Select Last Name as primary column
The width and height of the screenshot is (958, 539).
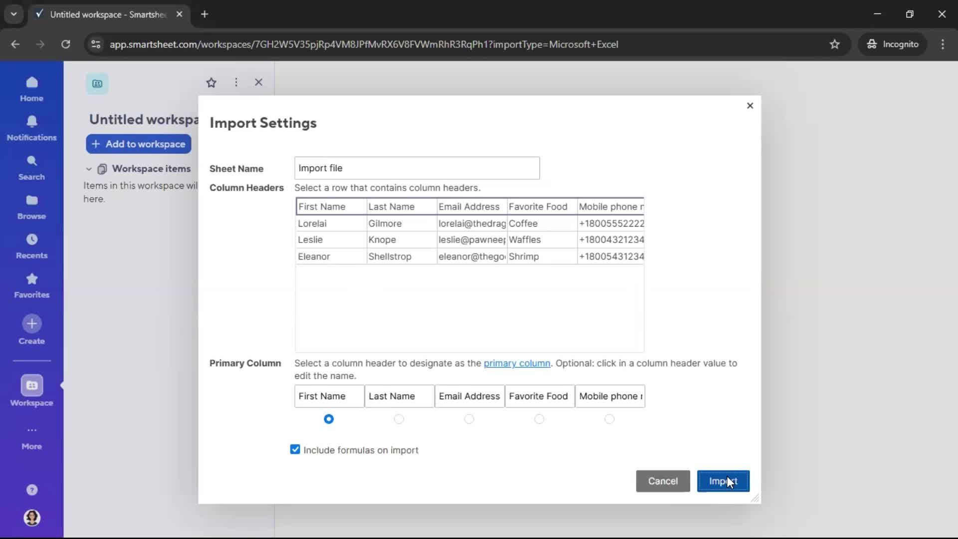[x=399, y=419]
